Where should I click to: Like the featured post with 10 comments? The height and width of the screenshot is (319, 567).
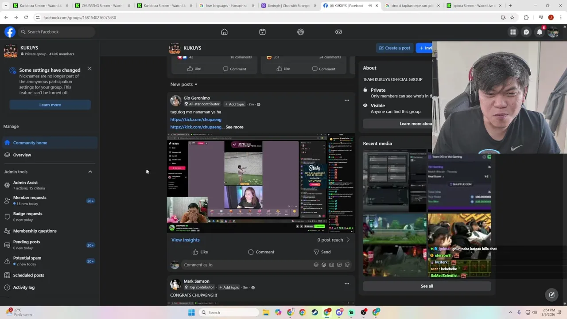[x=194, y=69]
